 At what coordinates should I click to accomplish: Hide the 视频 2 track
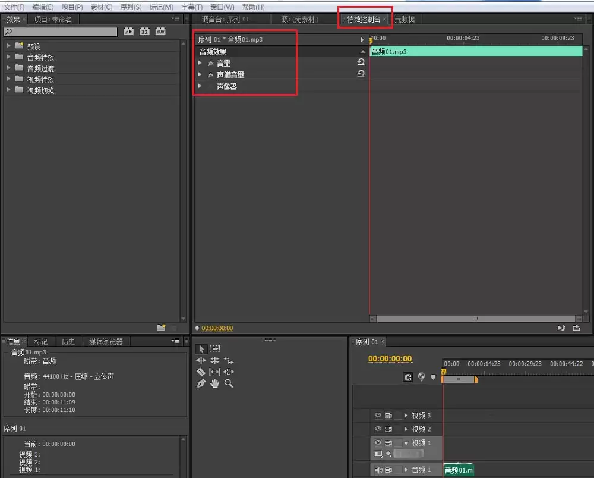[378, 429]
